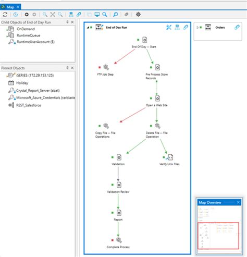Close the Child Objects of End of Day Run panel

click(x=72, y=22)
